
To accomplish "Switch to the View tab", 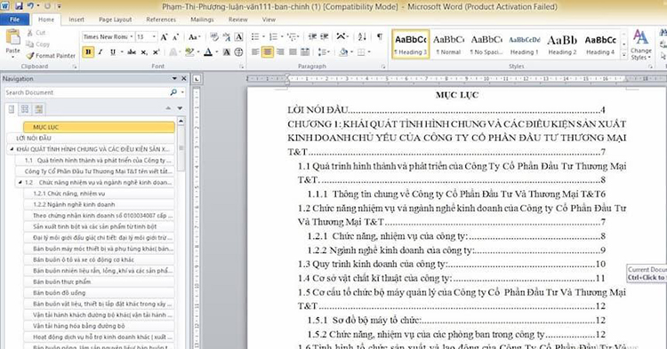I will tap(269, 20).
